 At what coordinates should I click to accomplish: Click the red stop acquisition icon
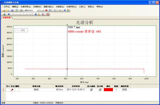(46, 10)
